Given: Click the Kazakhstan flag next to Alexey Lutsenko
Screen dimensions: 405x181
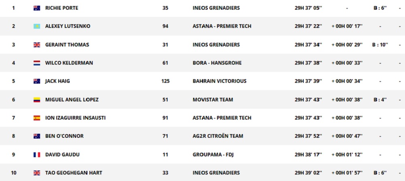Looking at the screenshot, I should (37, 26).
